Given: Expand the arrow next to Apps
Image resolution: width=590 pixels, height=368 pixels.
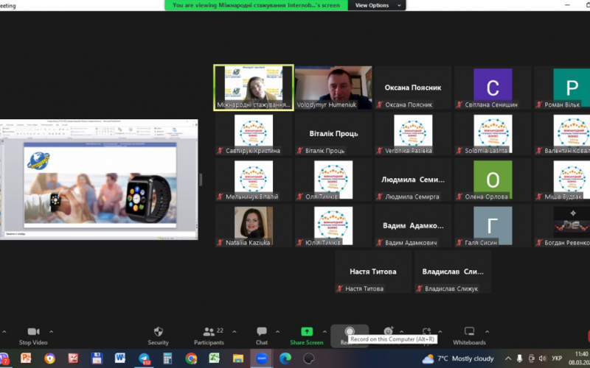Looking at the screenshot, I should coord(440,332).
